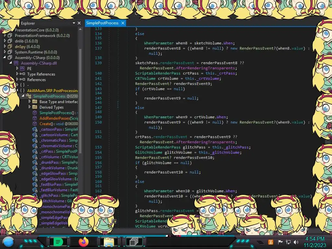Click the System.Runtime assembly icon
The width and height of the screenshot is (332, 249).
[10, 52]
